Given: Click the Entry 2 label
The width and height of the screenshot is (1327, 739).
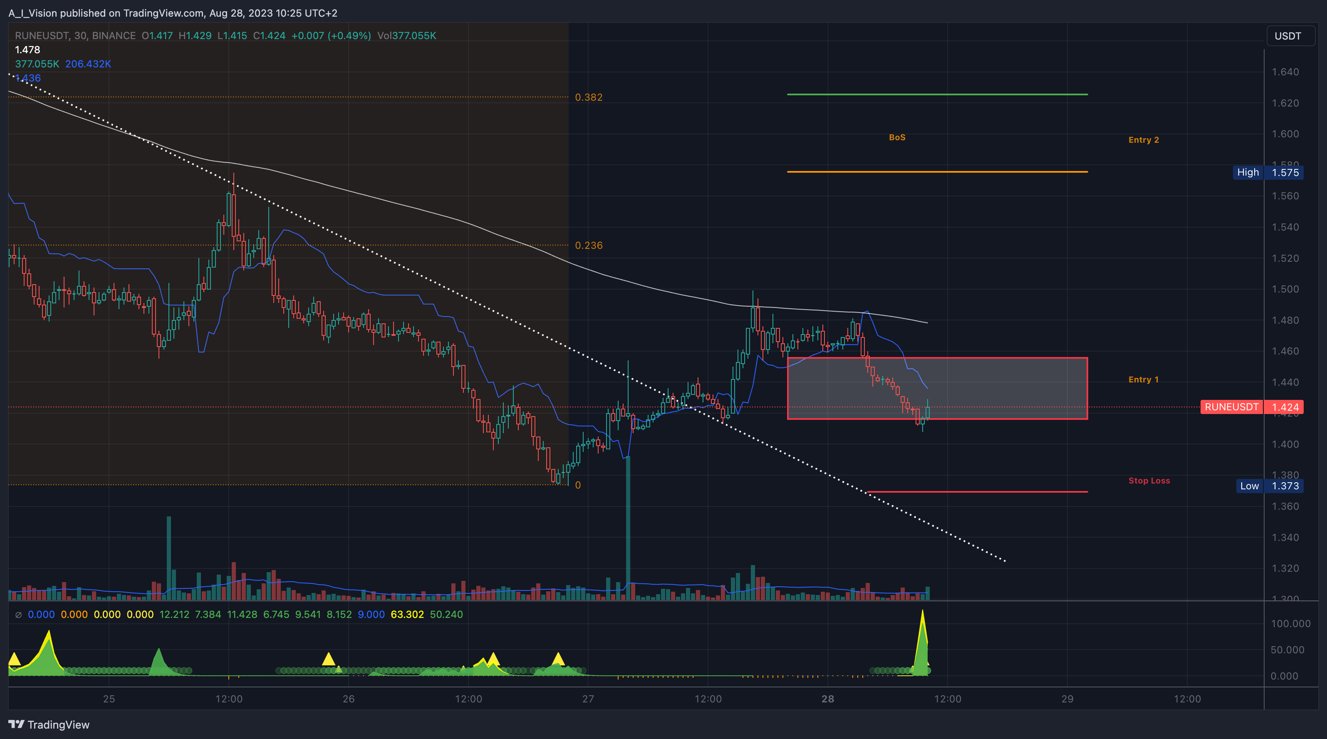Looking at the screenshot, I should coord(1144,140).
